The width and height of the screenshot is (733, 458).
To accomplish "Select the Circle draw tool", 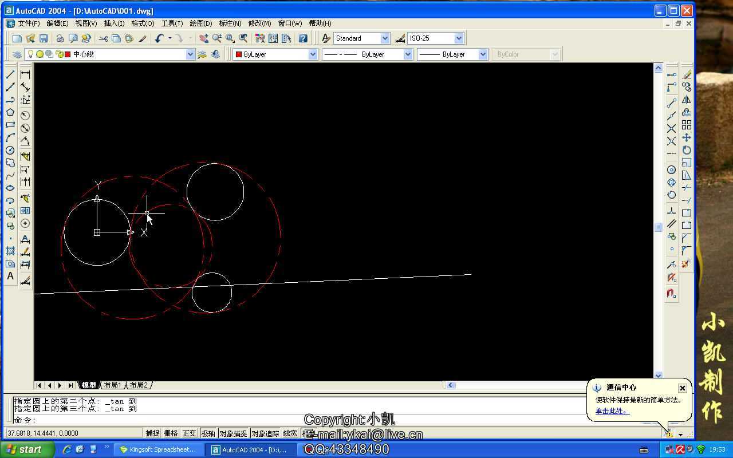I will point(10,150).
